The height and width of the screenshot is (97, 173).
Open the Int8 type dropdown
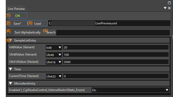click(54, 47)
